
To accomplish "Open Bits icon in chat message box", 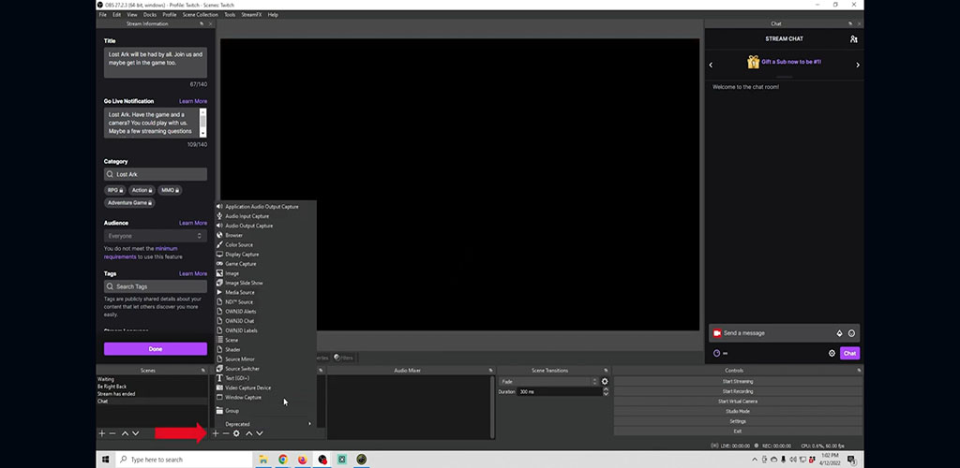I will pyautogui.click(x=839, y=333).
